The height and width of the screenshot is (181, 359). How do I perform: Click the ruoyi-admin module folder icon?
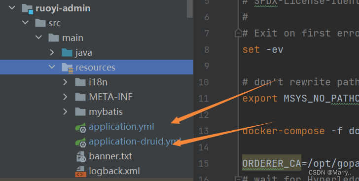(x=27, y=9)
